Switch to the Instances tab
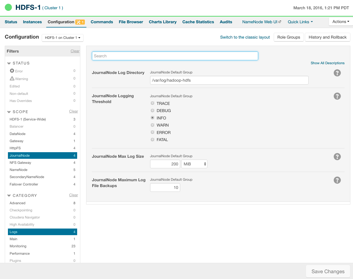 32,22
